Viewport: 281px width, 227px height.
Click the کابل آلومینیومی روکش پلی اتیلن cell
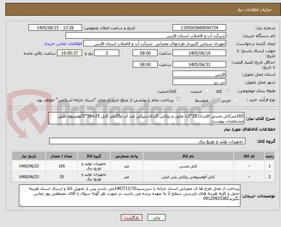click(188, 177)
